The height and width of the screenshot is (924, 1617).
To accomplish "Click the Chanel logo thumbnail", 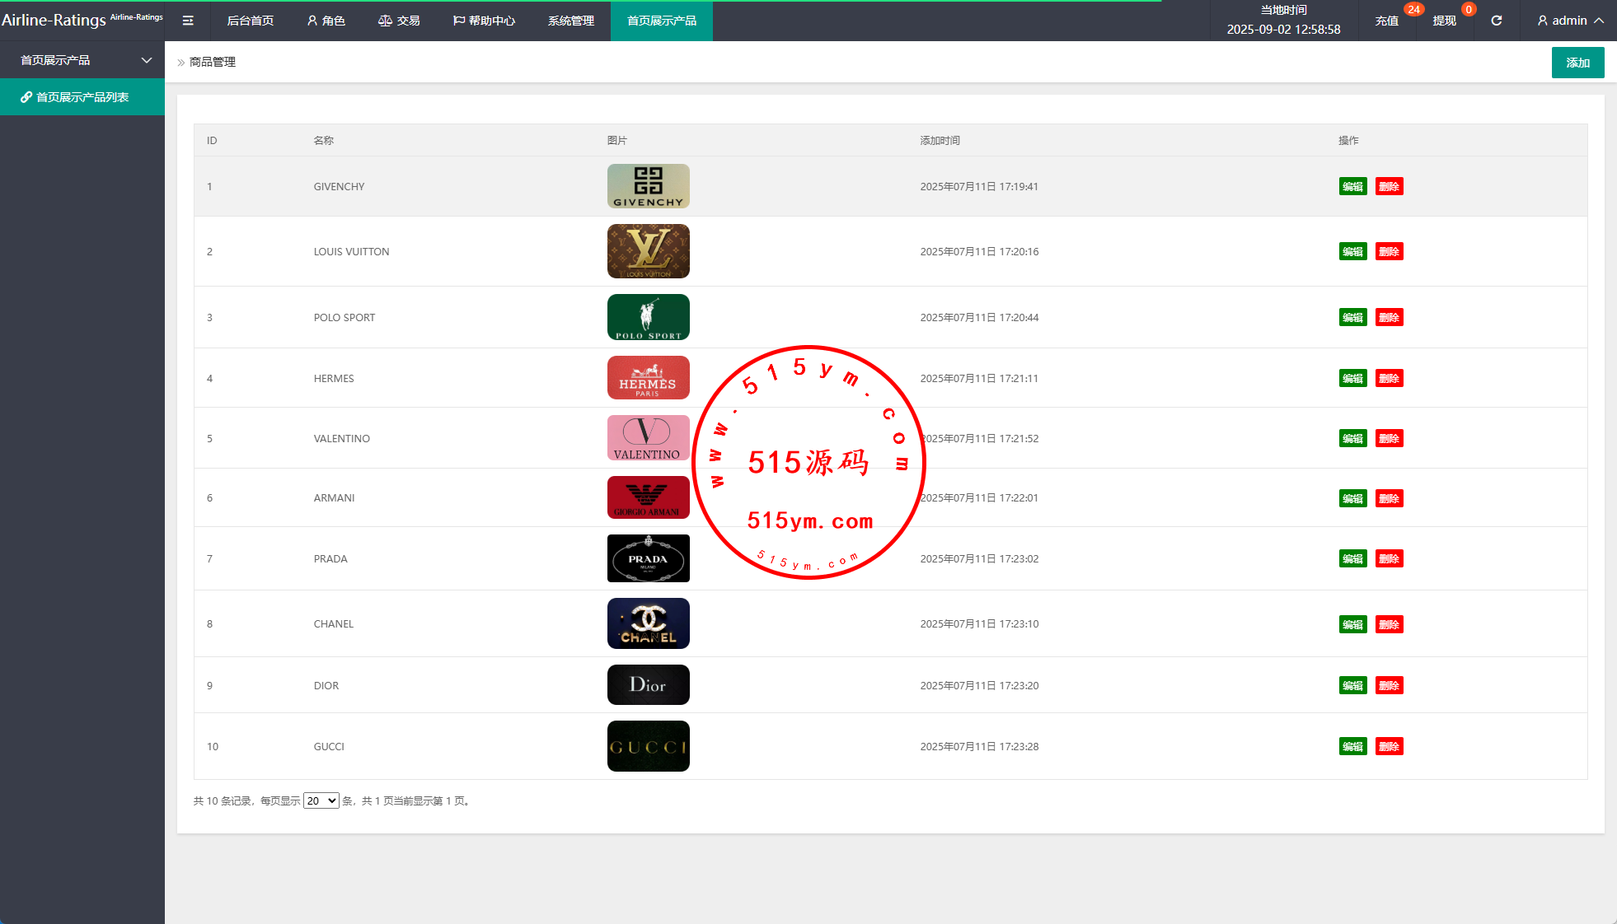I will [648, 623].
